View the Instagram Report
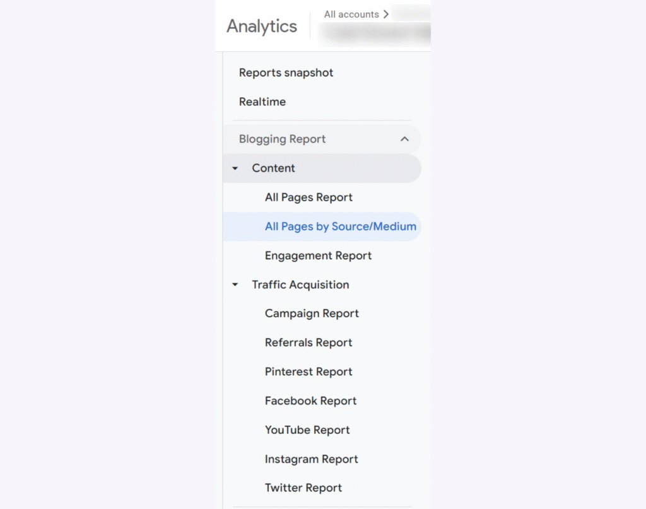The image size is (646, 509). [311, 459]
